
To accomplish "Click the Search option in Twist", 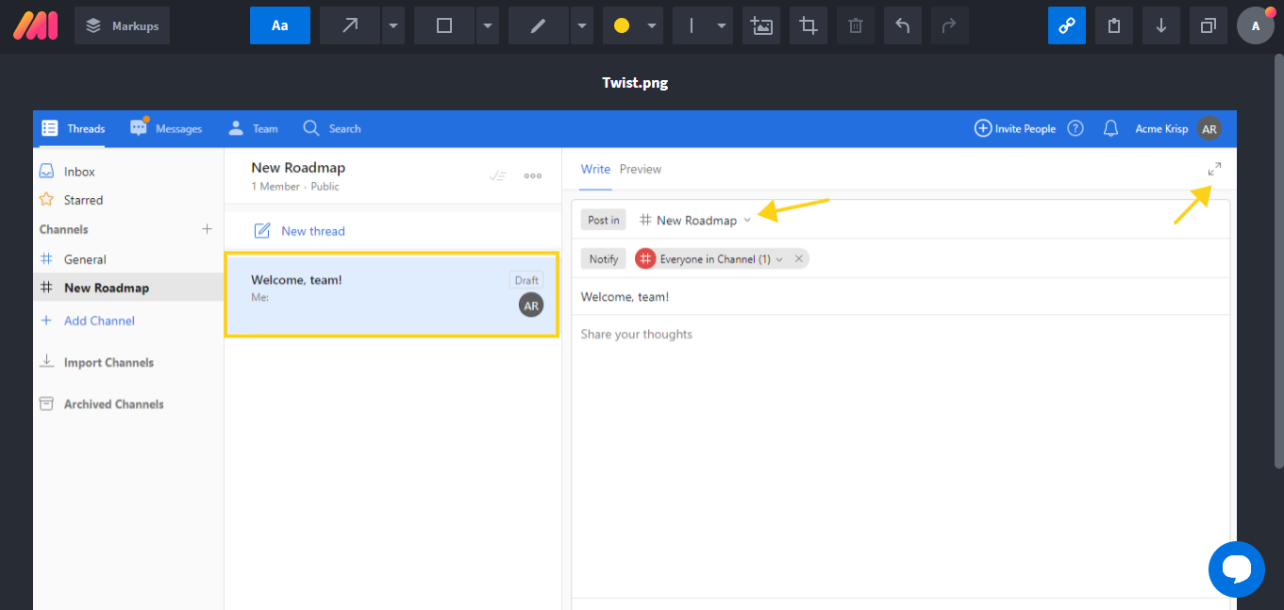I will [332, 128].
